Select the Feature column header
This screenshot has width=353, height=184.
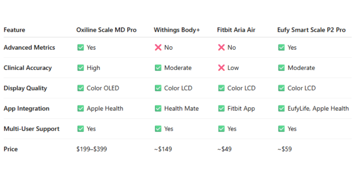(14, 30)
